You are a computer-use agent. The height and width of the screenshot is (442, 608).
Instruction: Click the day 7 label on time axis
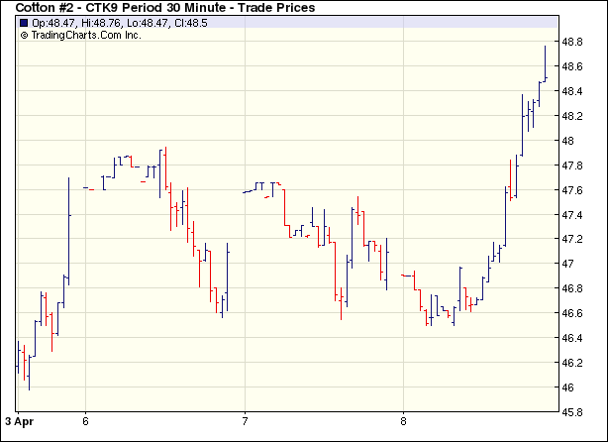click(244, 419)
